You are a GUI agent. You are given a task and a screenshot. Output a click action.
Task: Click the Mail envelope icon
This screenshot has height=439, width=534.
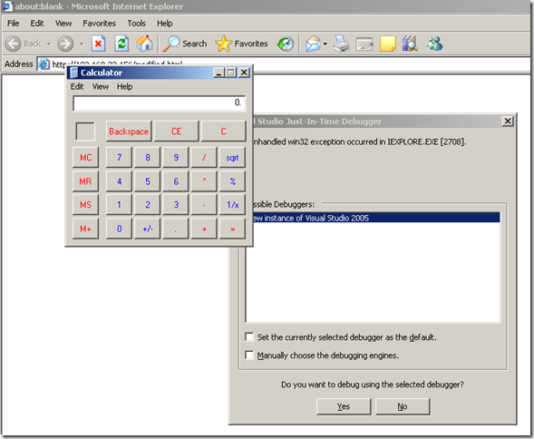click(x=313, y=44)
